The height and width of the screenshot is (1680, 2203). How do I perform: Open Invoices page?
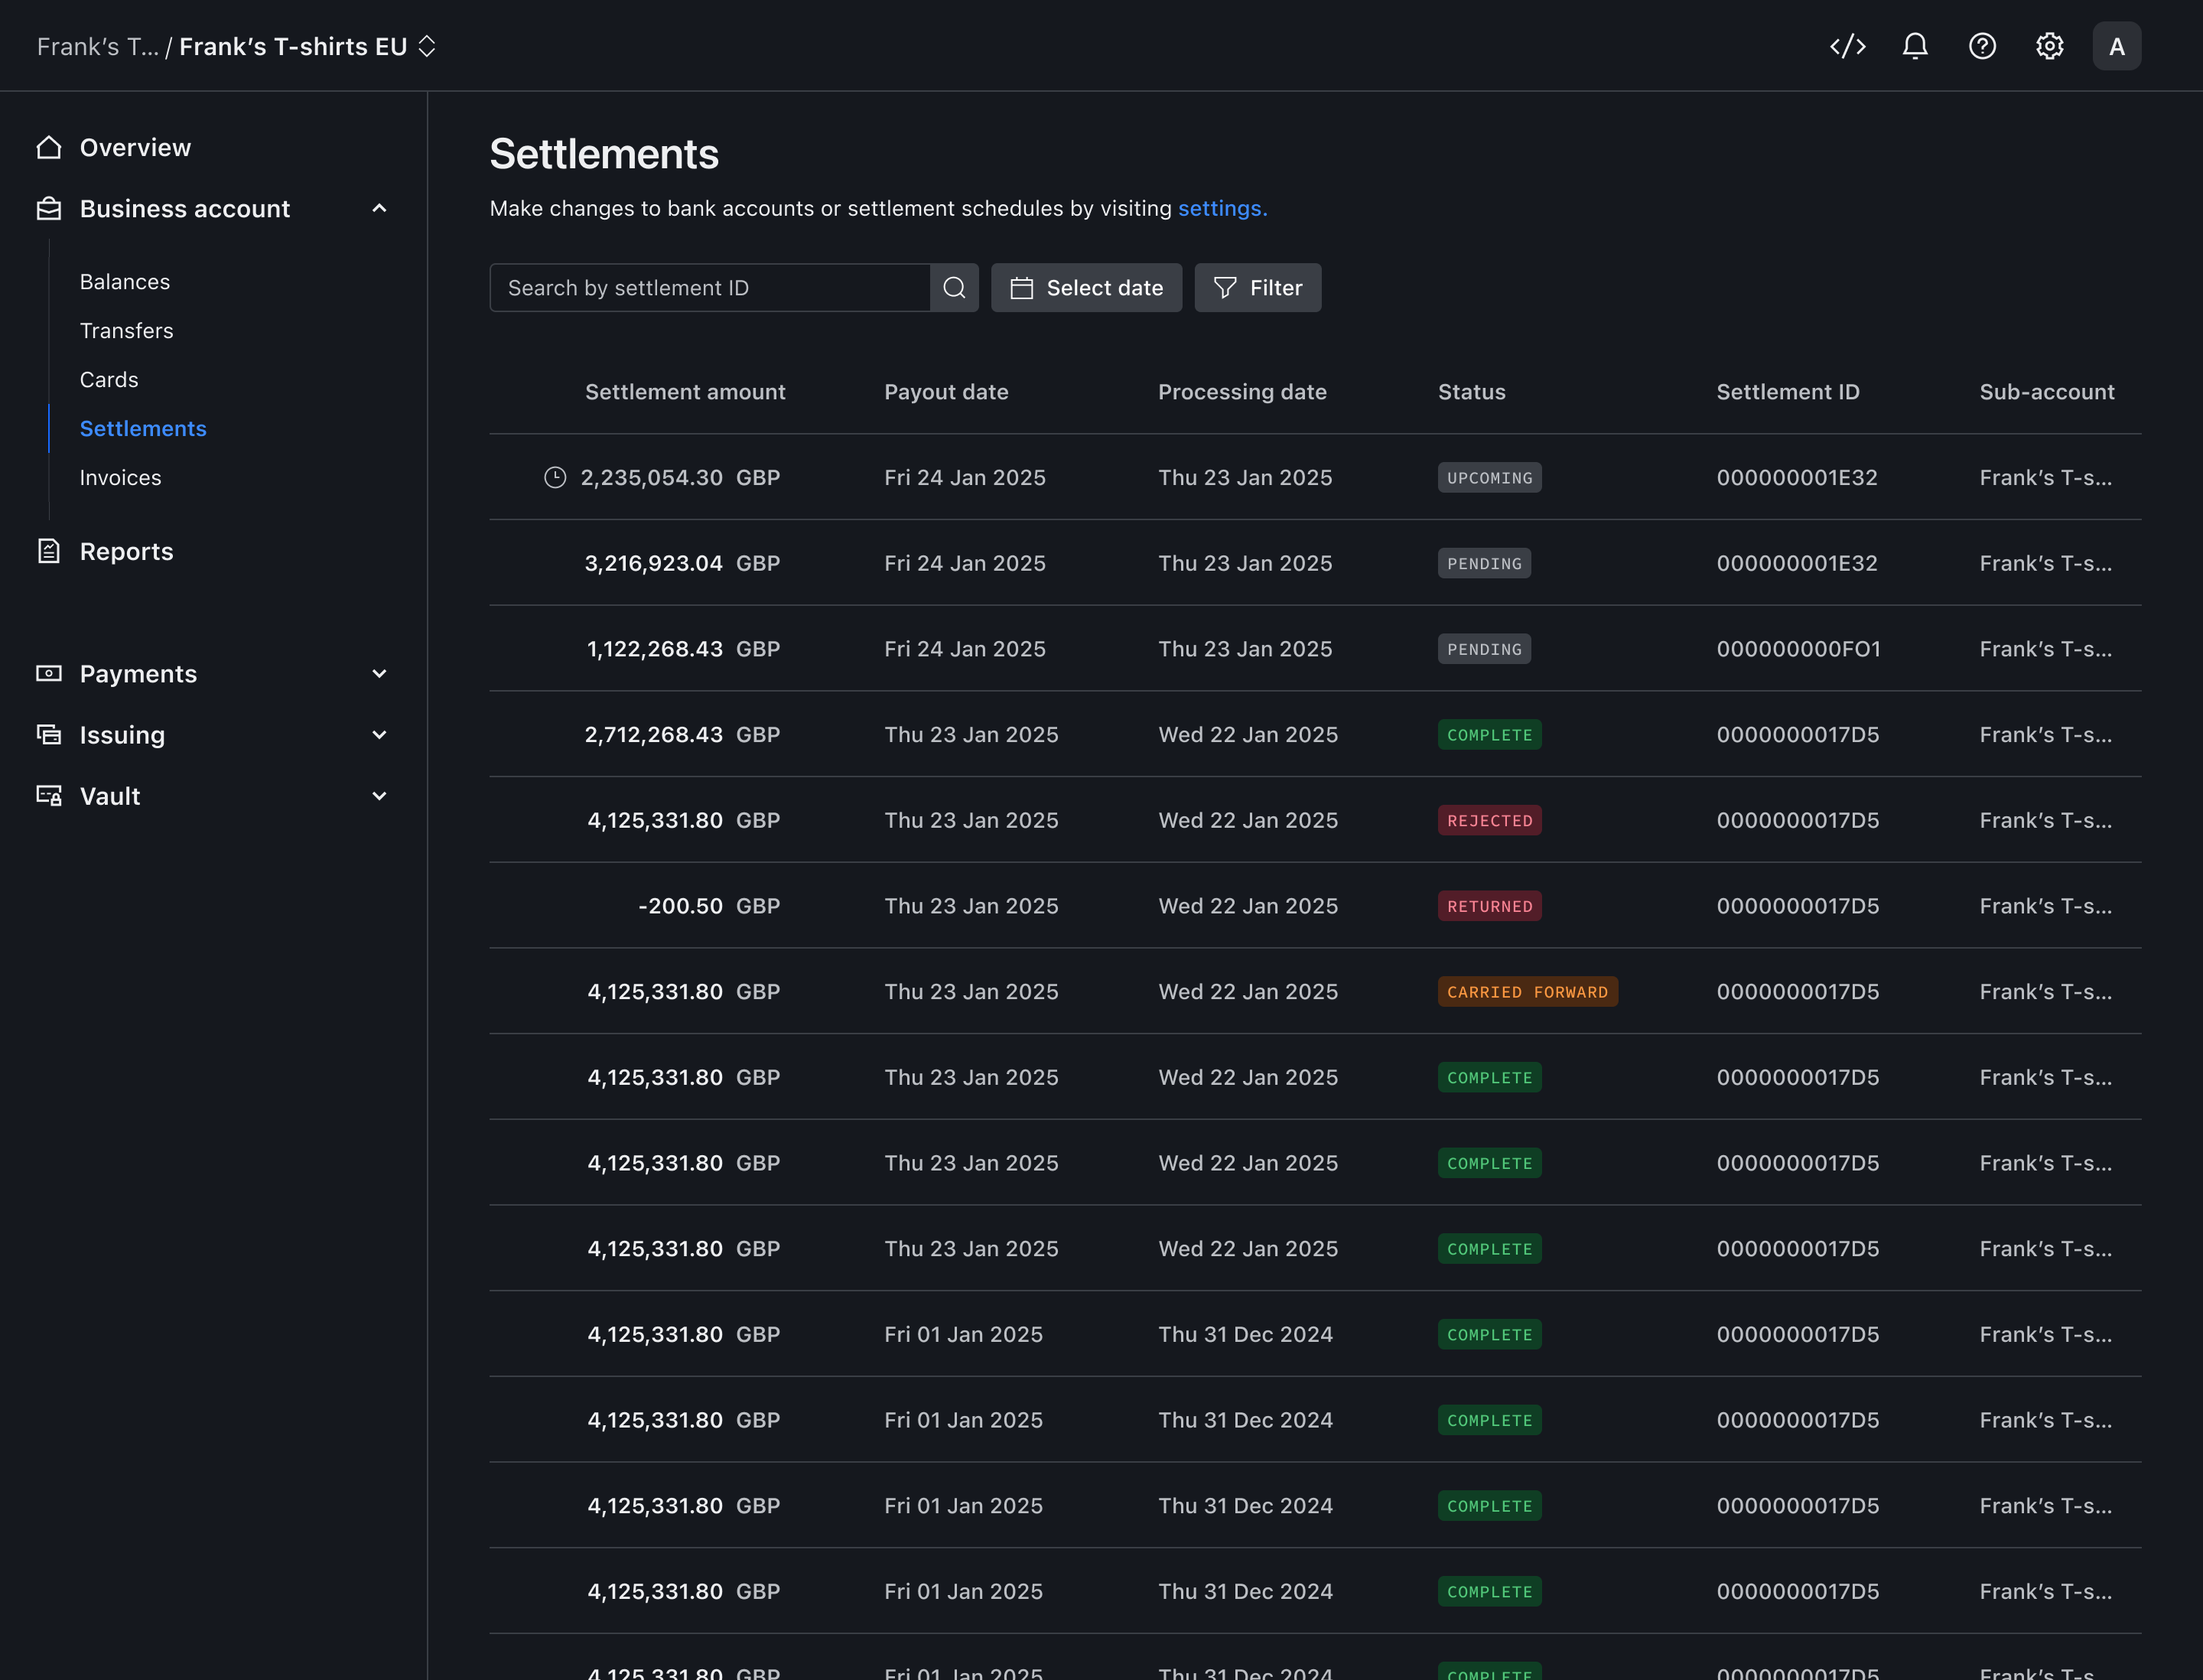coord(121,478)
